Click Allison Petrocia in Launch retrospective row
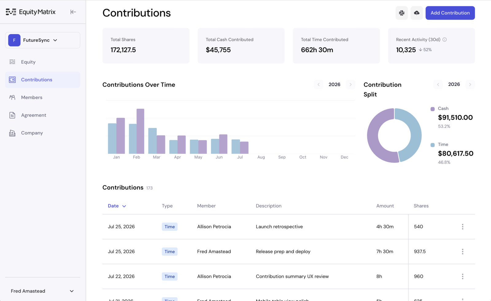 pos(214,227)
